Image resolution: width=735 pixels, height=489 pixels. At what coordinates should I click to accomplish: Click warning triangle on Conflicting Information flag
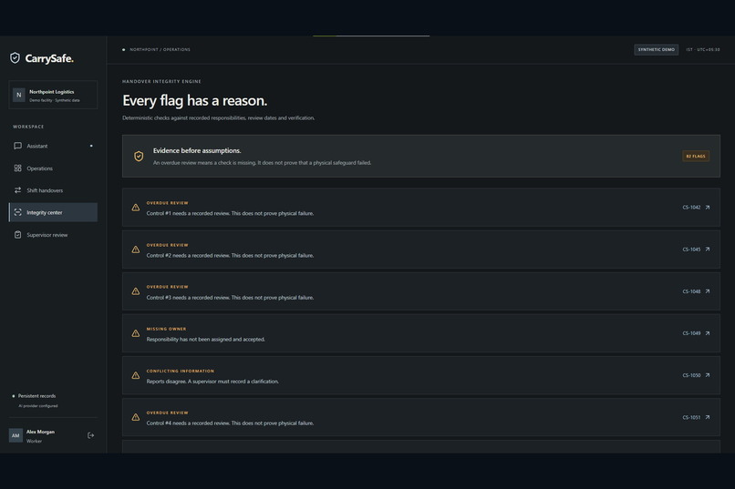pos(136,375)
